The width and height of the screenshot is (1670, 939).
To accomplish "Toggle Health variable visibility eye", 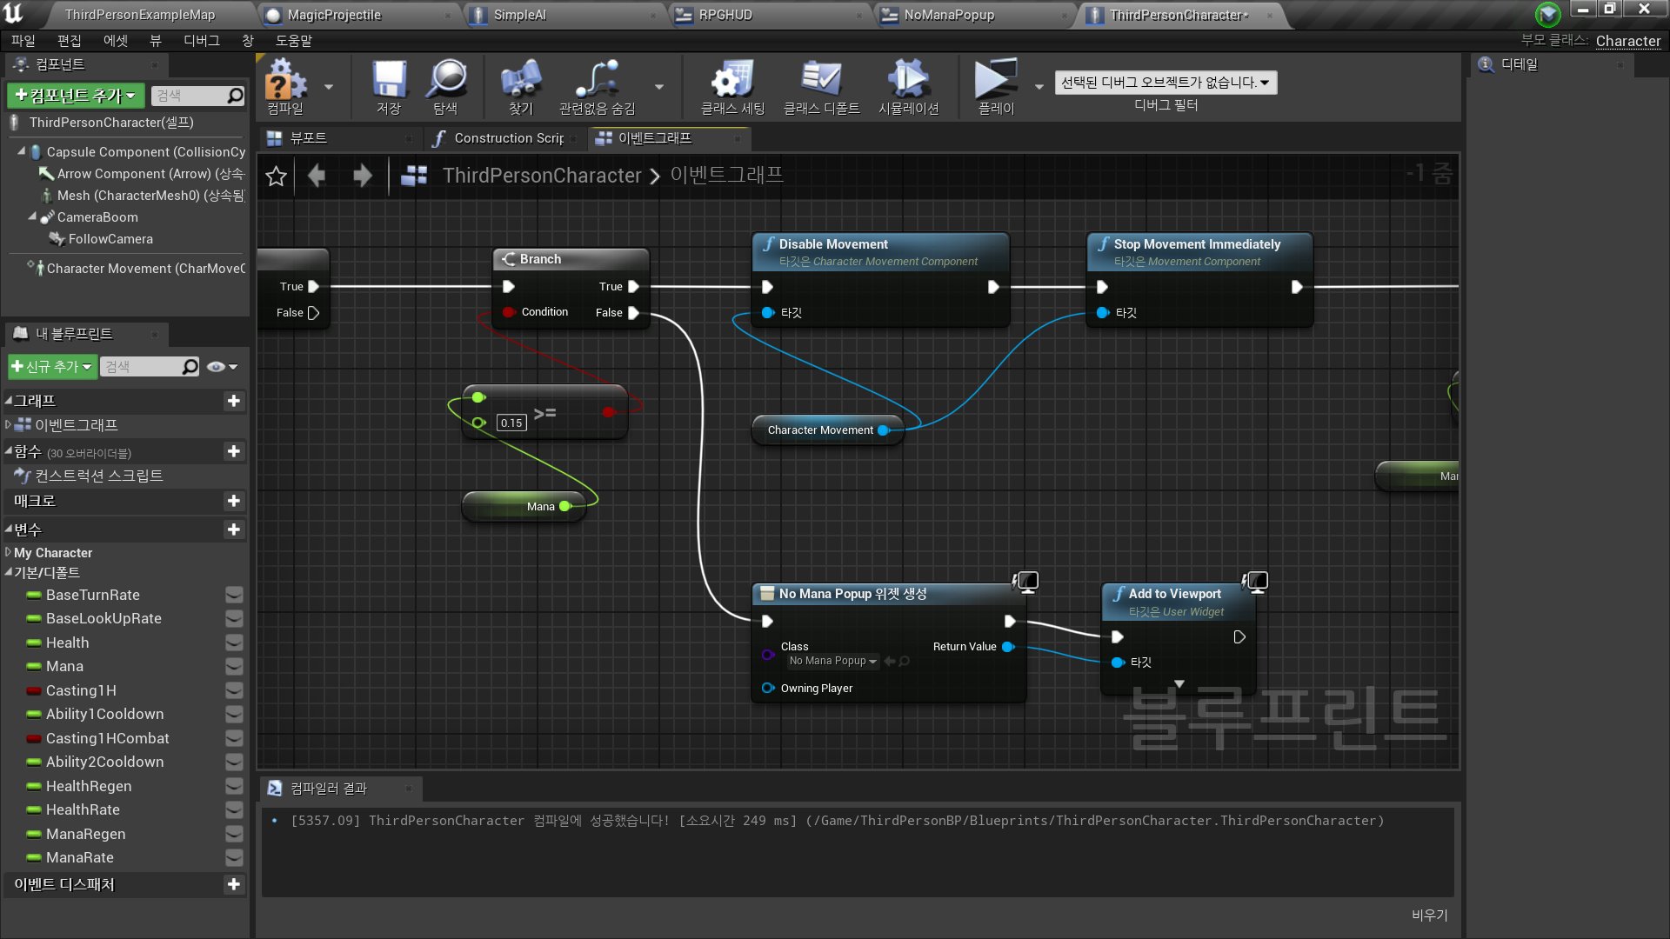I will pyautogui.click(x=234, y=643).
